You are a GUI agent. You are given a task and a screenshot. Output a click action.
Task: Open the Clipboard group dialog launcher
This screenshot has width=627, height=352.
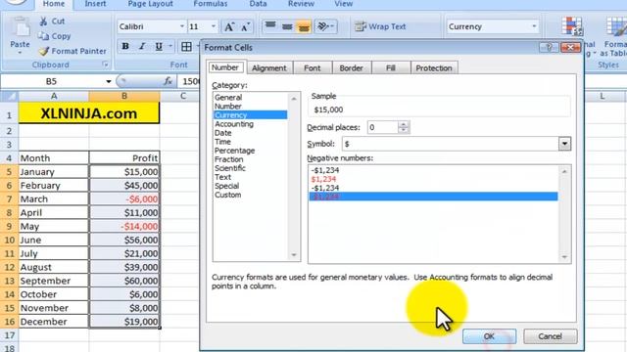pyautogui.click(x=105, y=65)
